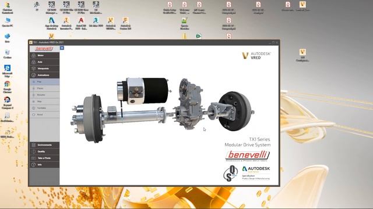373x209 pixels.
Task: Choose the Turntable animation entry
Action: pos(44,108)
